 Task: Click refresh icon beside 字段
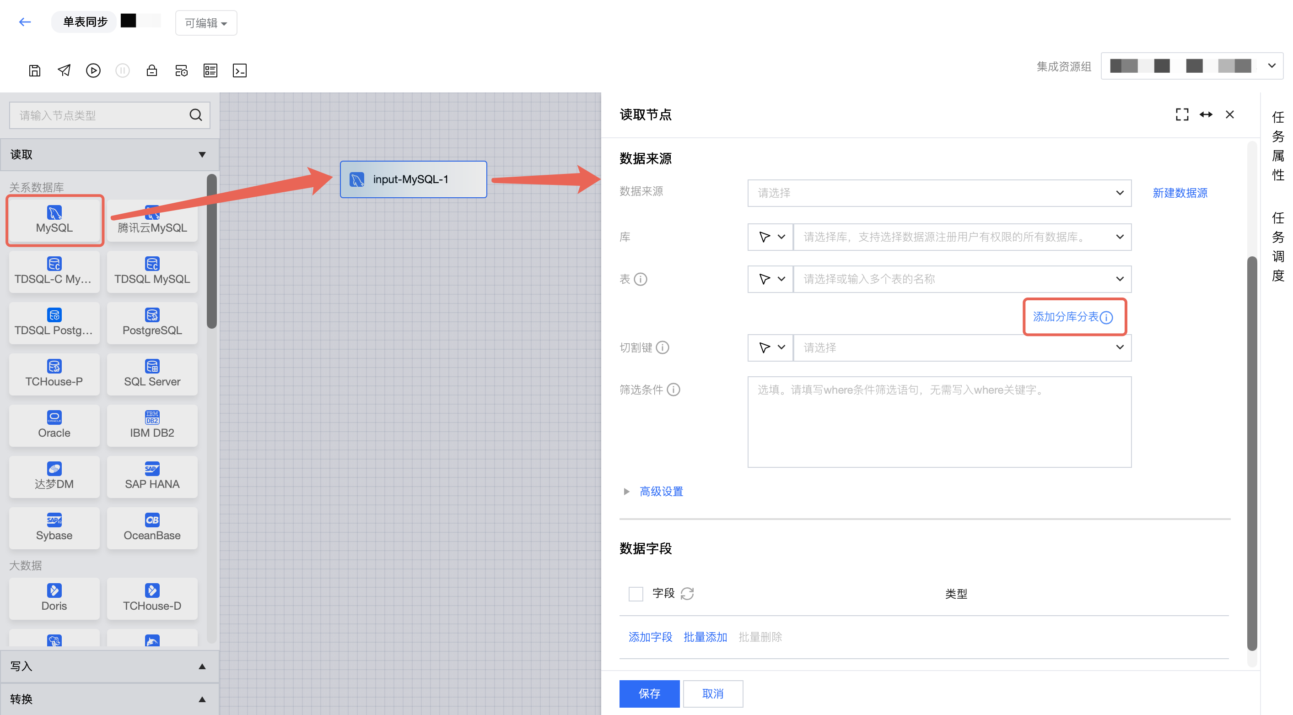pos(687,594)
